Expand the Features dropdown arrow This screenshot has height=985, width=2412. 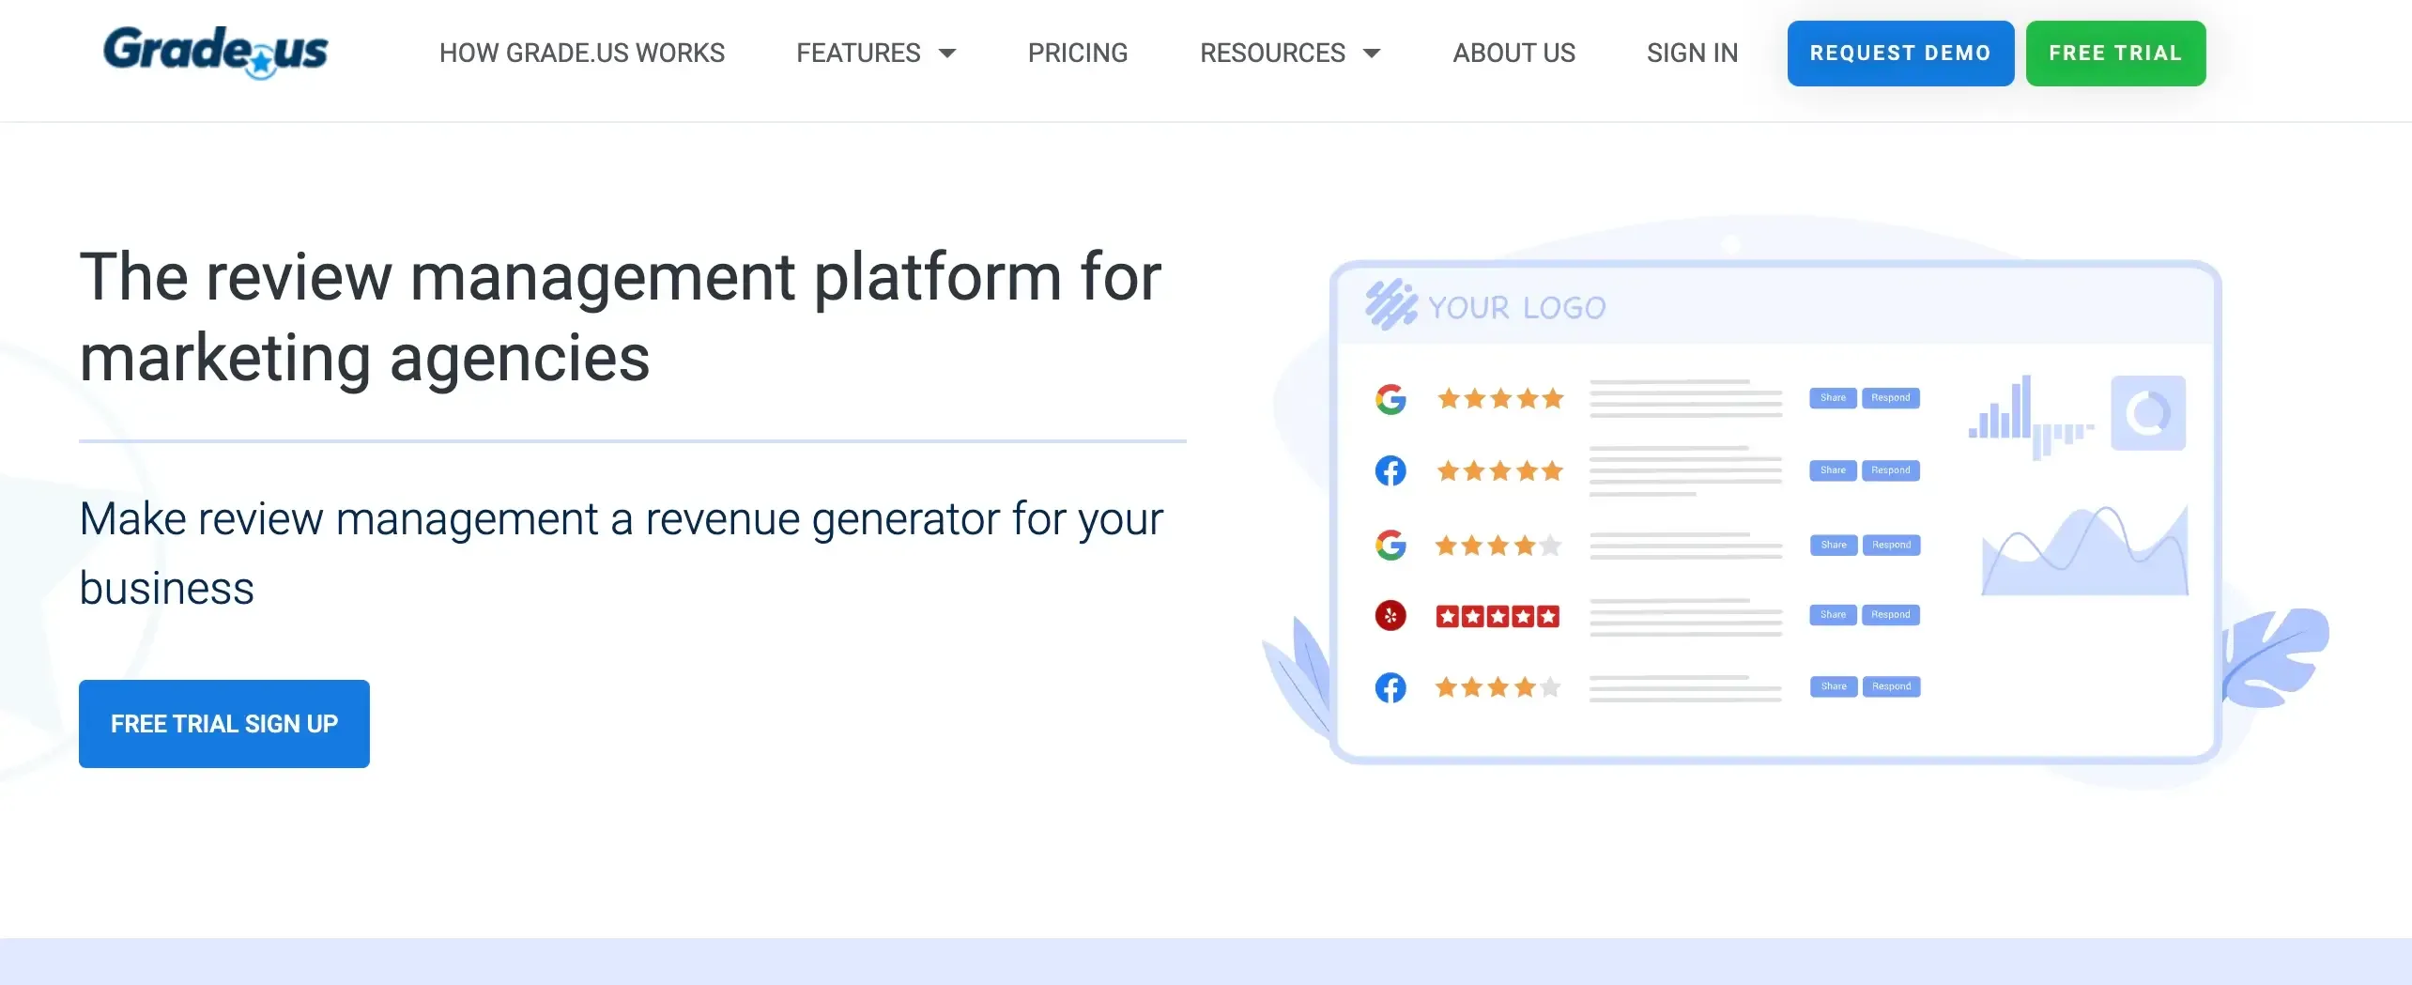947,54
